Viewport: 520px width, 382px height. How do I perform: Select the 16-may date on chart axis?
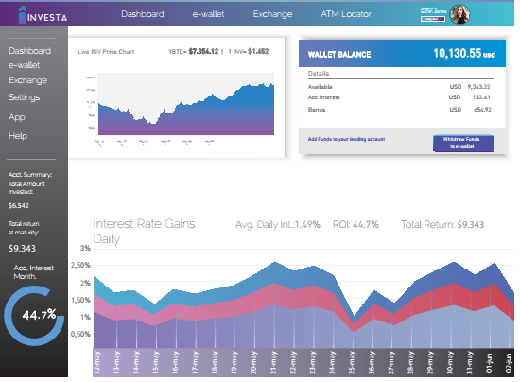(x=176, y=363)
